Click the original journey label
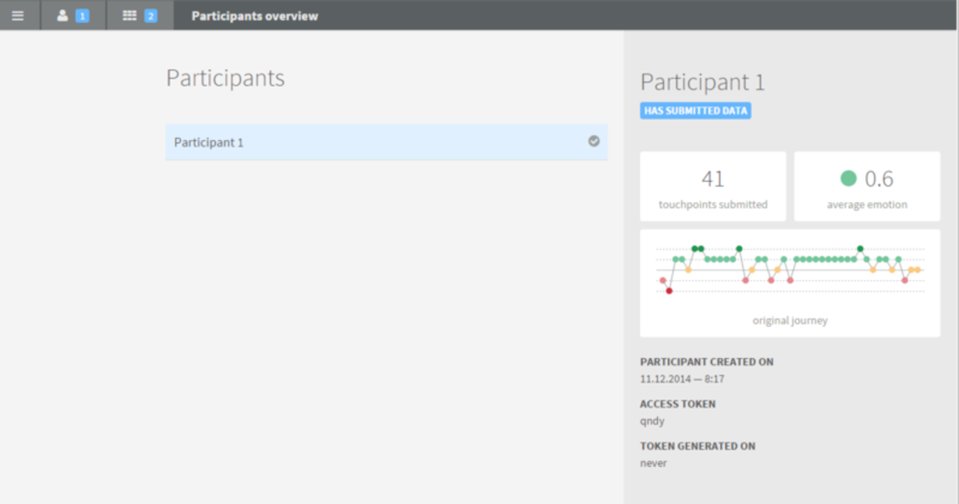Image resolution: width=959 pixels, height=504 pixels. point(789,321)
